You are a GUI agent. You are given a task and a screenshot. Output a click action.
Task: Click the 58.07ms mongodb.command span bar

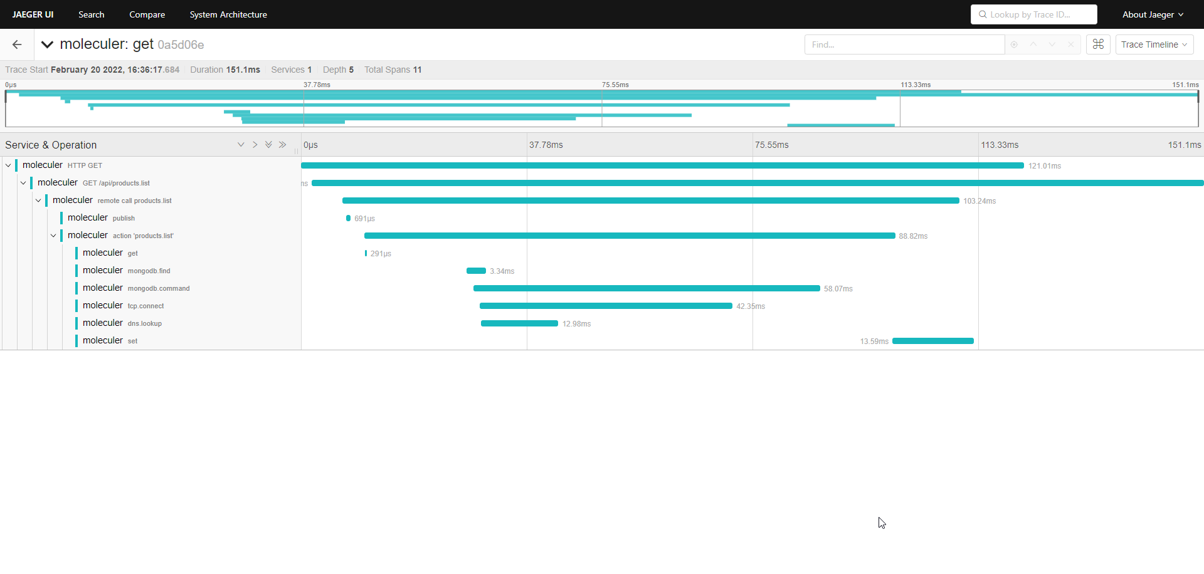pyautogui.click(x=647, y=288)
